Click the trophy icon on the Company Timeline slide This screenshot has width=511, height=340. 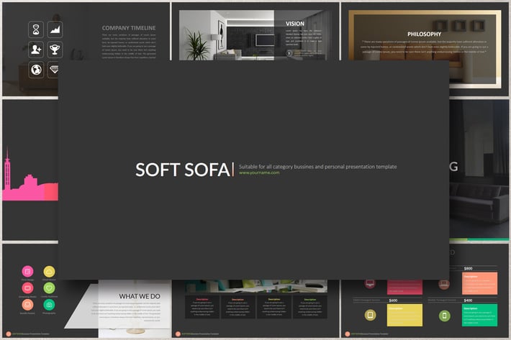pyautogui.click(x=55, y=50)
